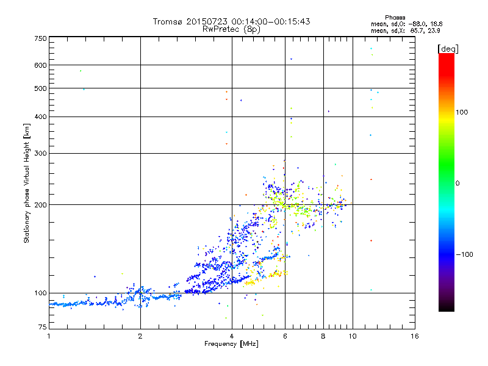Click the x-axis tick label '4'

[232, 336]
